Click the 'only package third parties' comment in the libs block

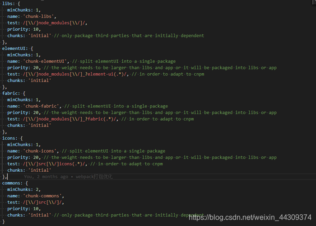pyautogui.click(x=129, y=36)
